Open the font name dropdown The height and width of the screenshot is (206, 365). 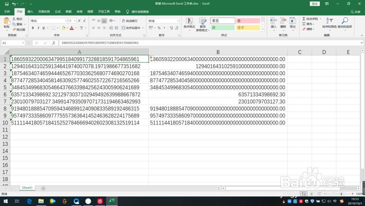click(66, 21)
